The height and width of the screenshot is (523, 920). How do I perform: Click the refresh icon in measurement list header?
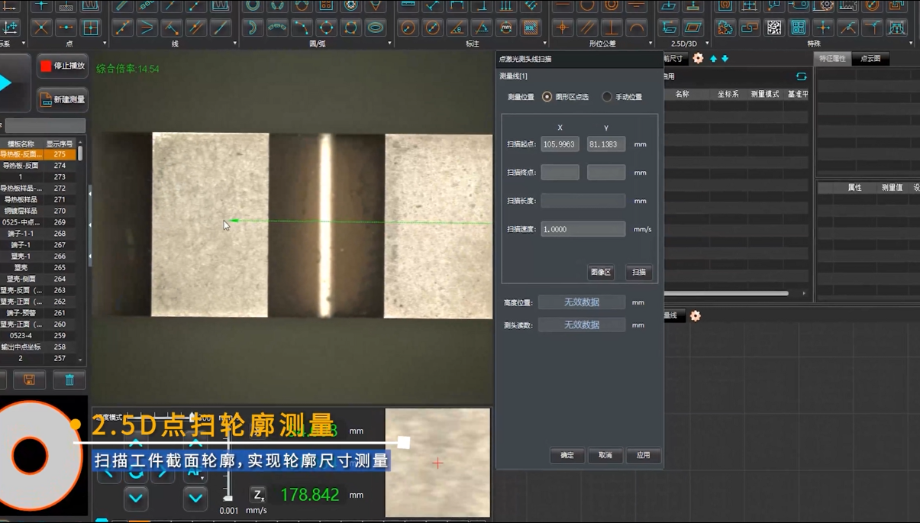click(801, 76)
